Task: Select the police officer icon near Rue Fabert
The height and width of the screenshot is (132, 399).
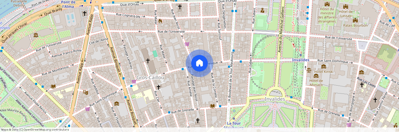Action: click(262, 10)
